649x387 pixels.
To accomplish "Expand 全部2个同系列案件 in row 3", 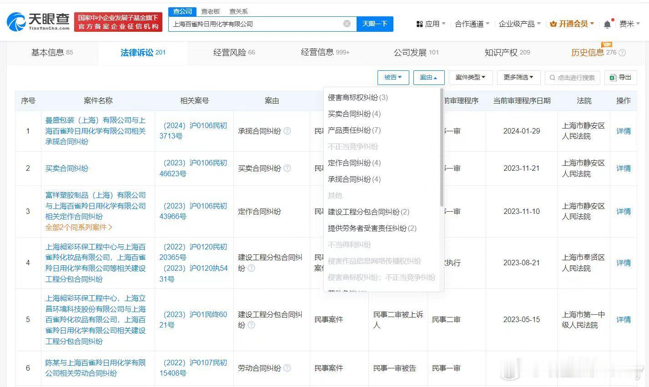I will point(79,227).
